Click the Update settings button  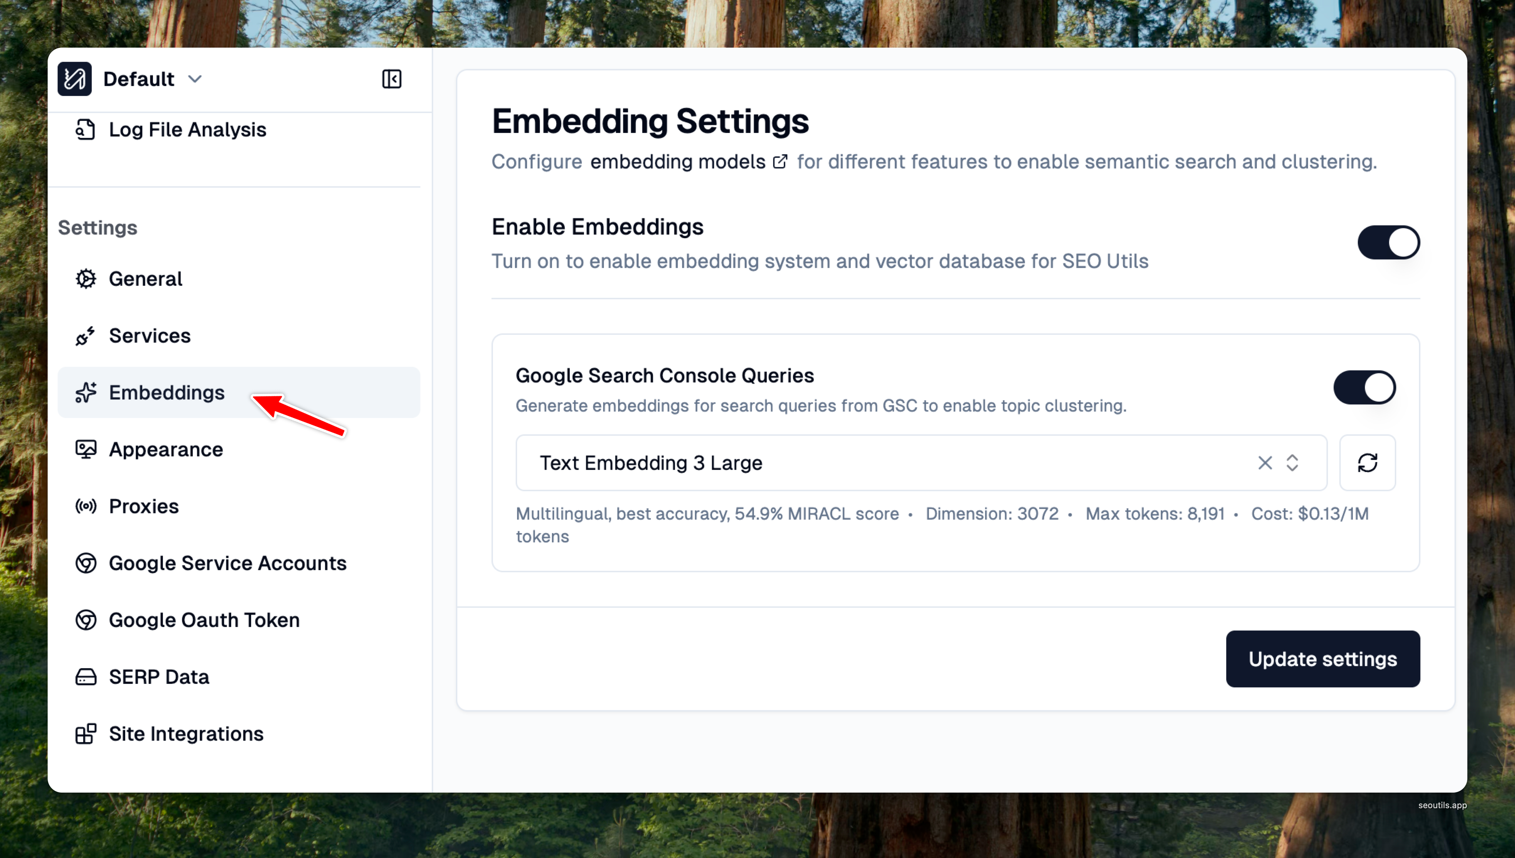pos(1322,659)
